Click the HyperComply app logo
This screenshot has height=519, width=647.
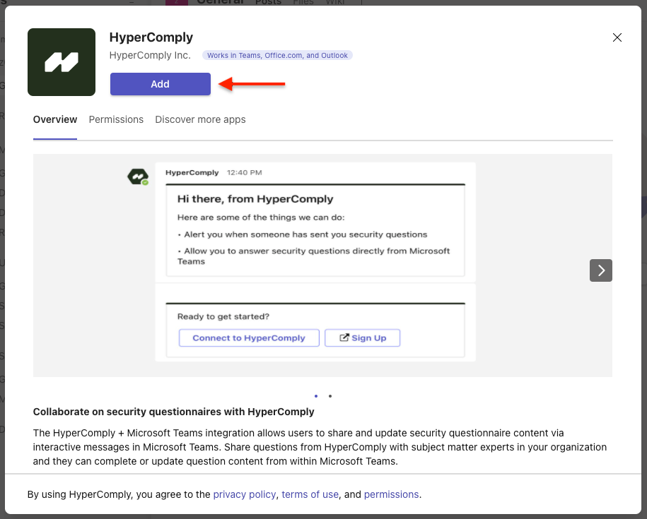(62, 62)
